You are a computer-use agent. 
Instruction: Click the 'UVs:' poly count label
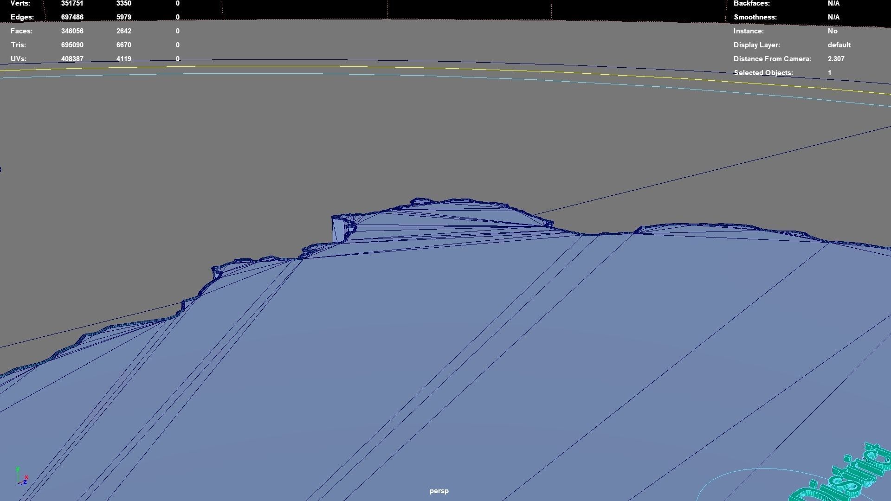(18, 59)
